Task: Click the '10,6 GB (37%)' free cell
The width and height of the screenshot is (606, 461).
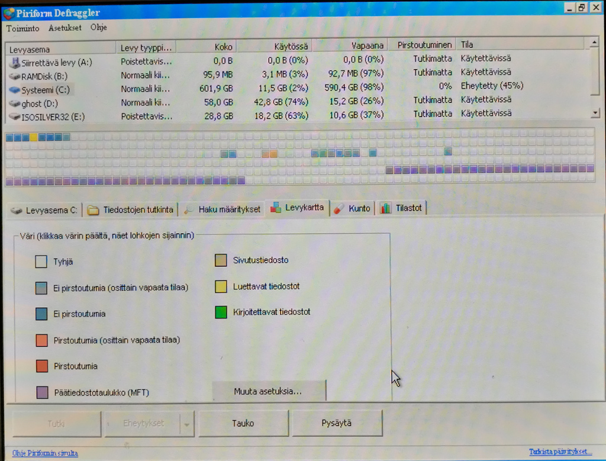Action: 356,115
